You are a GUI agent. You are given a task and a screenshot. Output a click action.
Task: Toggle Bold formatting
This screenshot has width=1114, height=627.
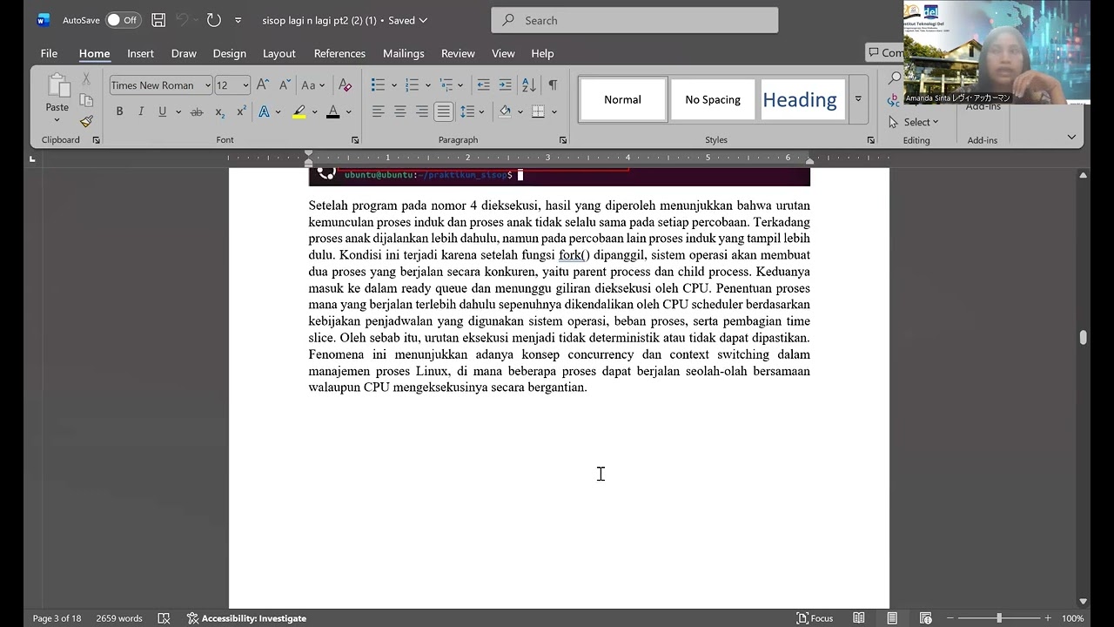119,111
